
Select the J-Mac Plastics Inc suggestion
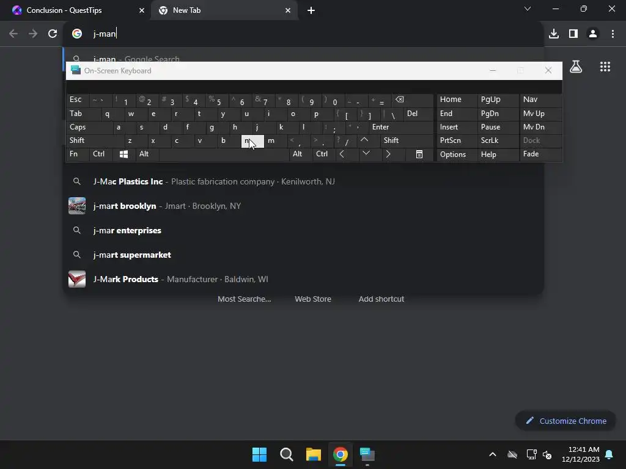[303, 181]
